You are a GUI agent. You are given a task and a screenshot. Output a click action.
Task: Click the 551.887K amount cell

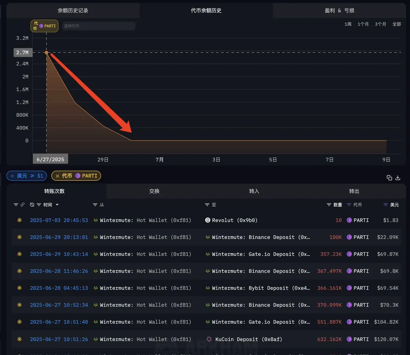tap(329, 322)
